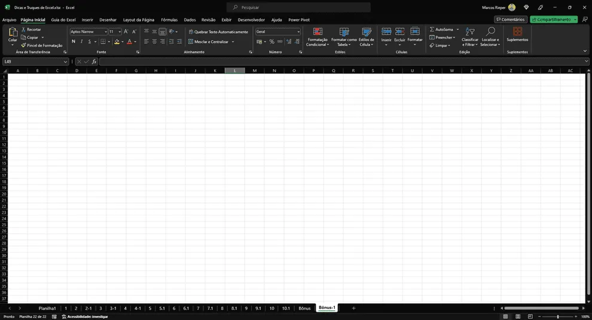Open the font size dropdown
This screenshot has width=592, height=320.
[x=120, y=32]
